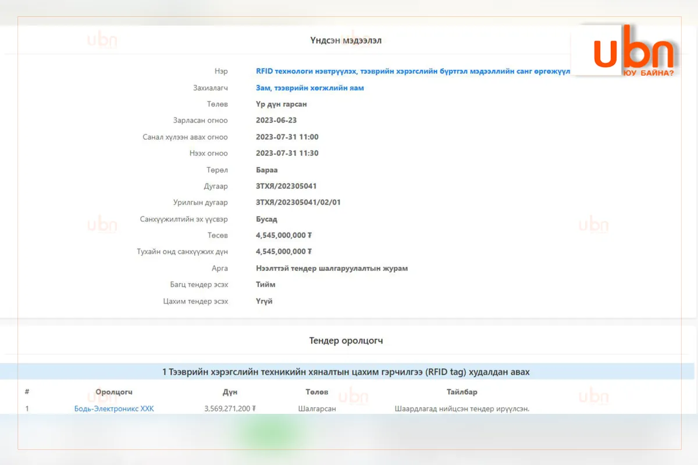Open the Бодь-Электроникс ХХК participant link
Screen dimensions: 698x465
click(x=114, y=409)
